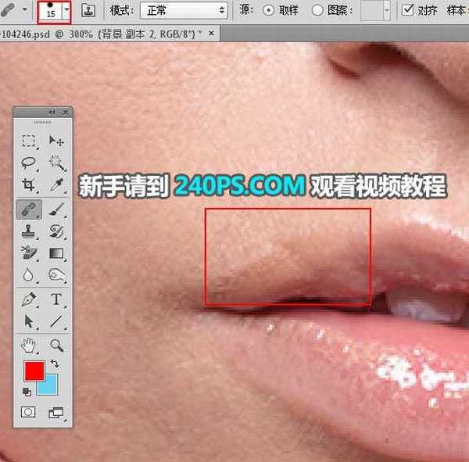Click the light blue background color swatch
Screen dimensions: 469x462
click(51, 389)
